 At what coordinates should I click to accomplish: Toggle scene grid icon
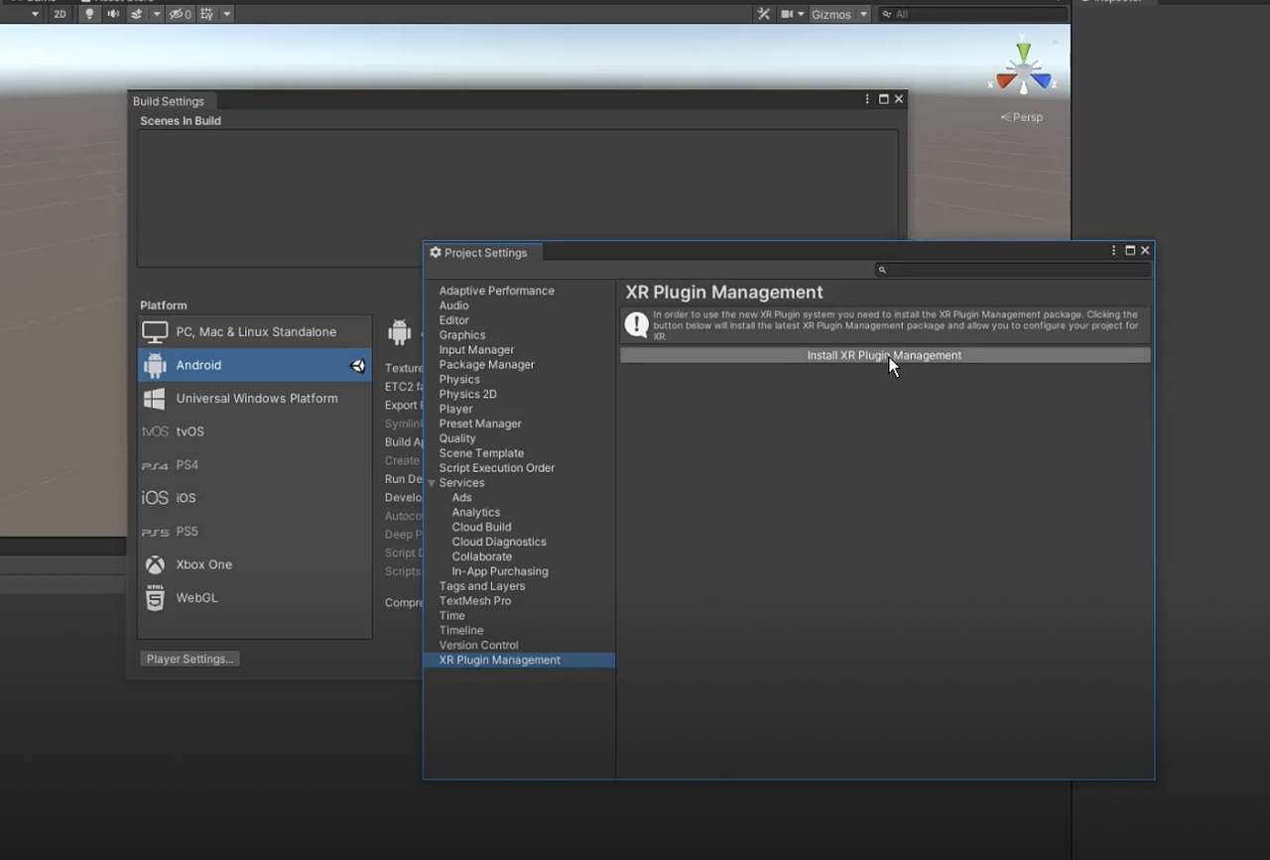tap(206, 14)
